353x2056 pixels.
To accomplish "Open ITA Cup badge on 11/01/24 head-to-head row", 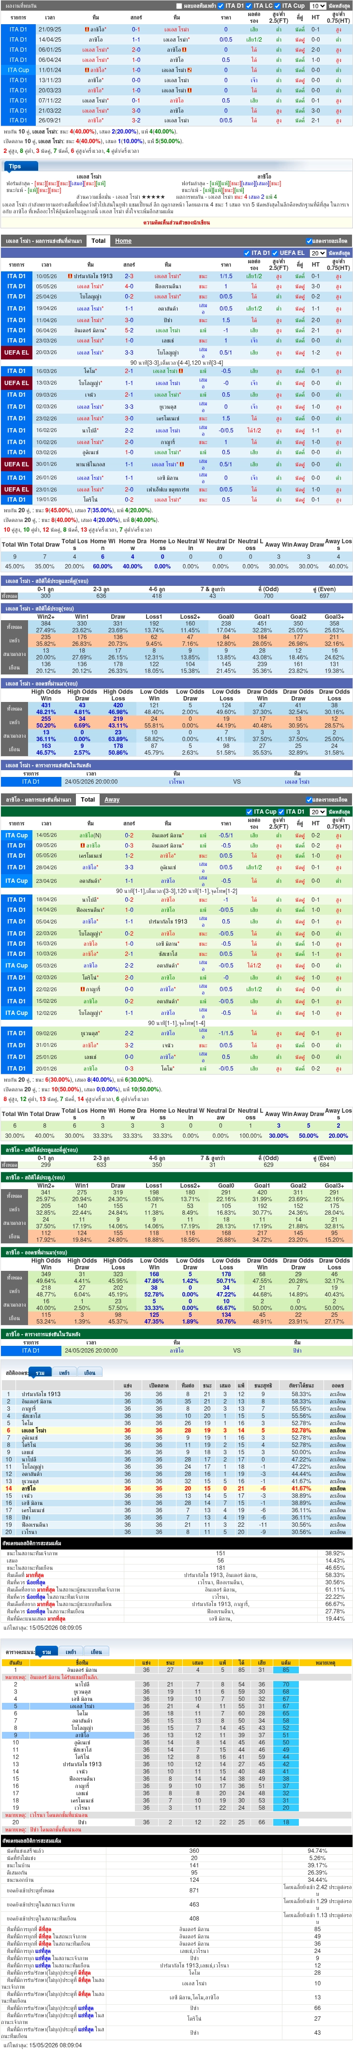I will pos(17,70).
